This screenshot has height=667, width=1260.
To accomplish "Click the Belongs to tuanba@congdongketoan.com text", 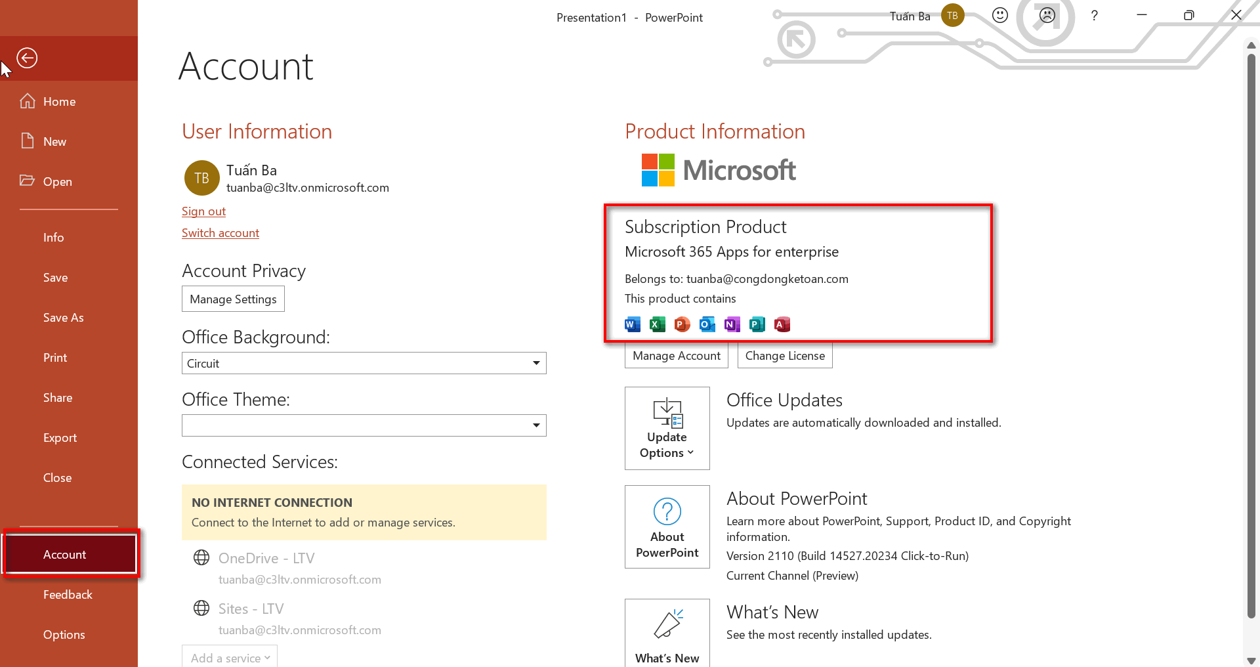I will pyautogui.click(x=736, y=279).
